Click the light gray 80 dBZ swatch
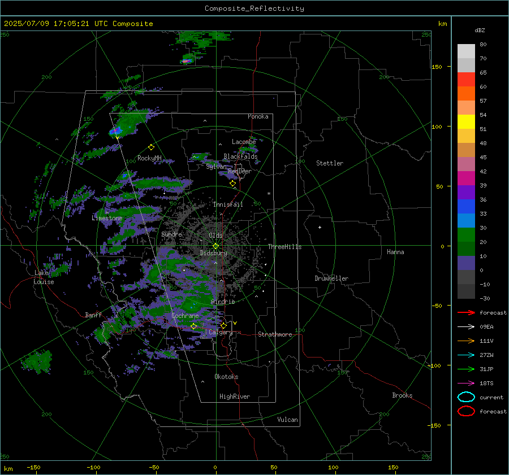 [466, 51]
